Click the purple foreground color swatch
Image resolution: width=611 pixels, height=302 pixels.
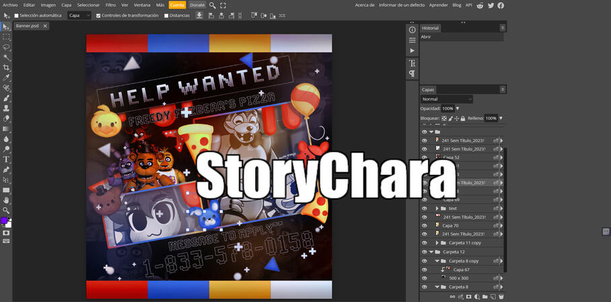pyautogui.click(x=4, y=221)
